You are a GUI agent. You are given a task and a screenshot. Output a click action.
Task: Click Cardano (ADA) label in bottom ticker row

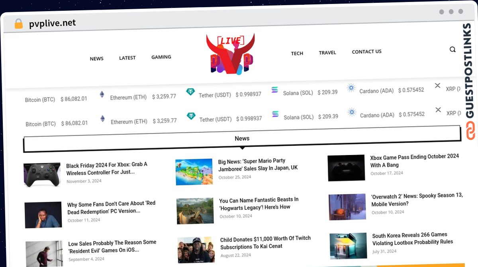(x=377, y=115)
